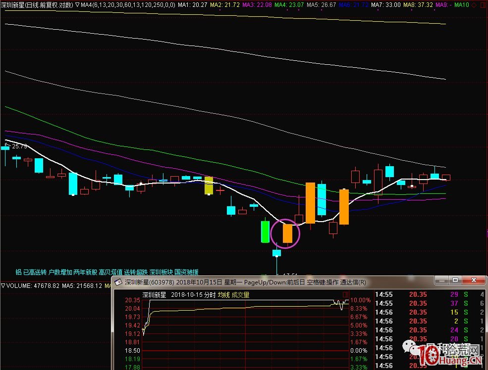Viewport: 488px width, 370px height.
Task: Click the 18.50 price axis label
Action: coord(133,350)
